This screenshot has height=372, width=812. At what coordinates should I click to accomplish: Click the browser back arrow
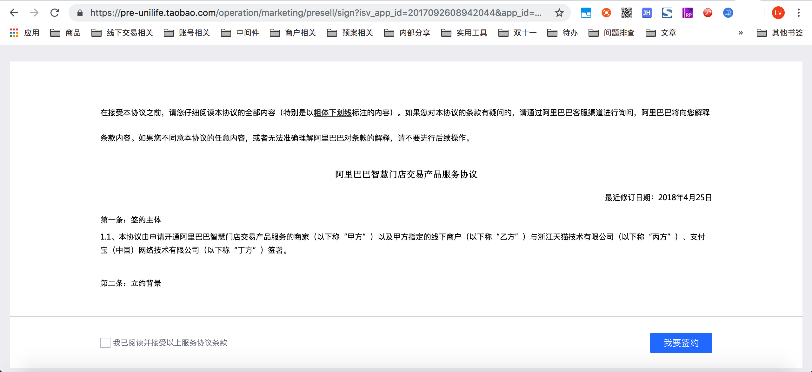coord(14,13)
